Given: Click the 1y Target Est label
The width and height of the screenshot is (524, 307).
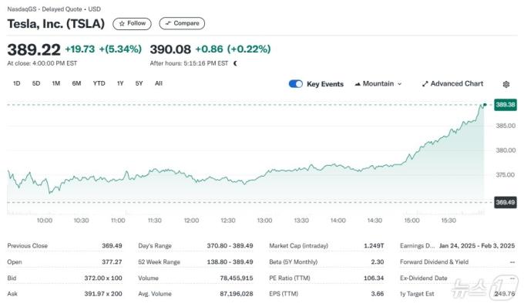Looking at the screenshot, I should pyautogui.click(x=417, y=294).
